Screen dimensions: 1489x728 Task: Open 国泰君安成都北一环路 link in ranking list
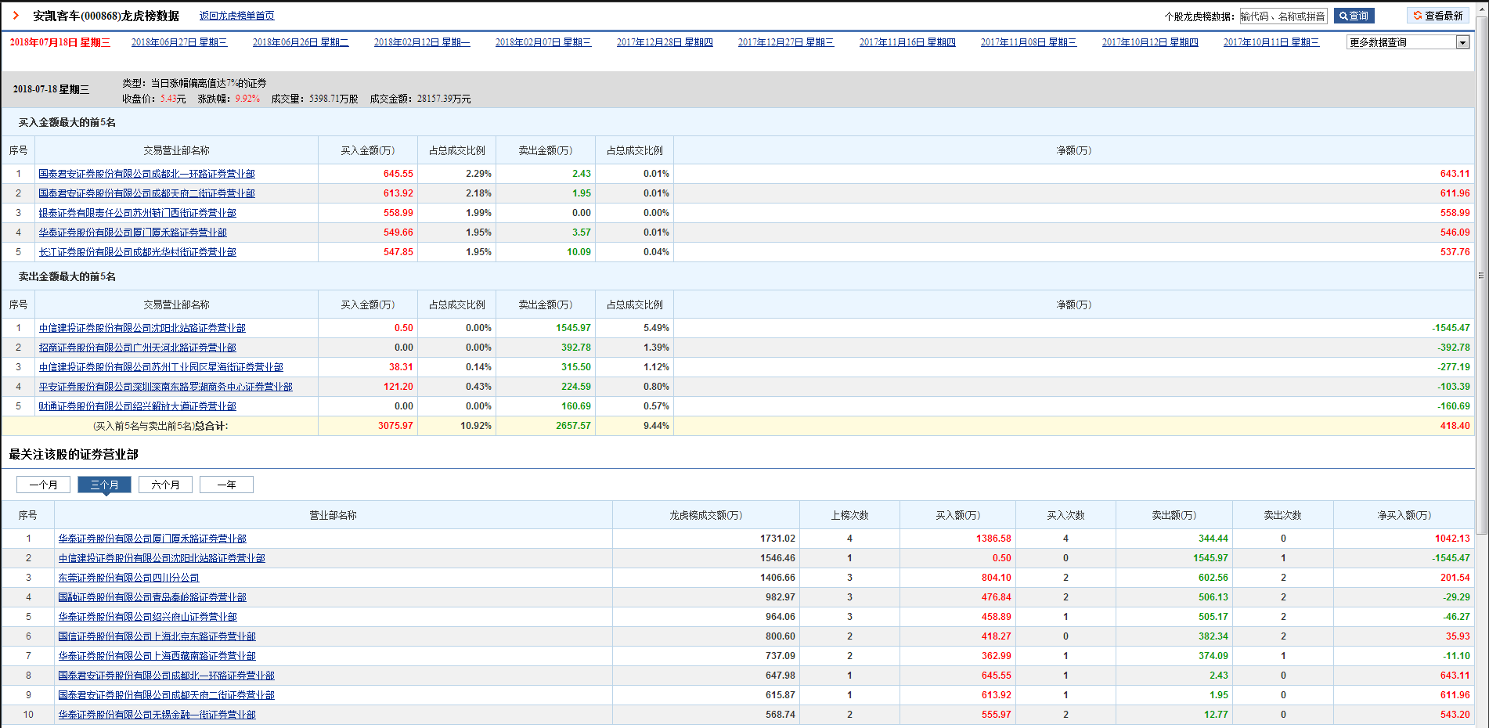click(x=166, y=676)
